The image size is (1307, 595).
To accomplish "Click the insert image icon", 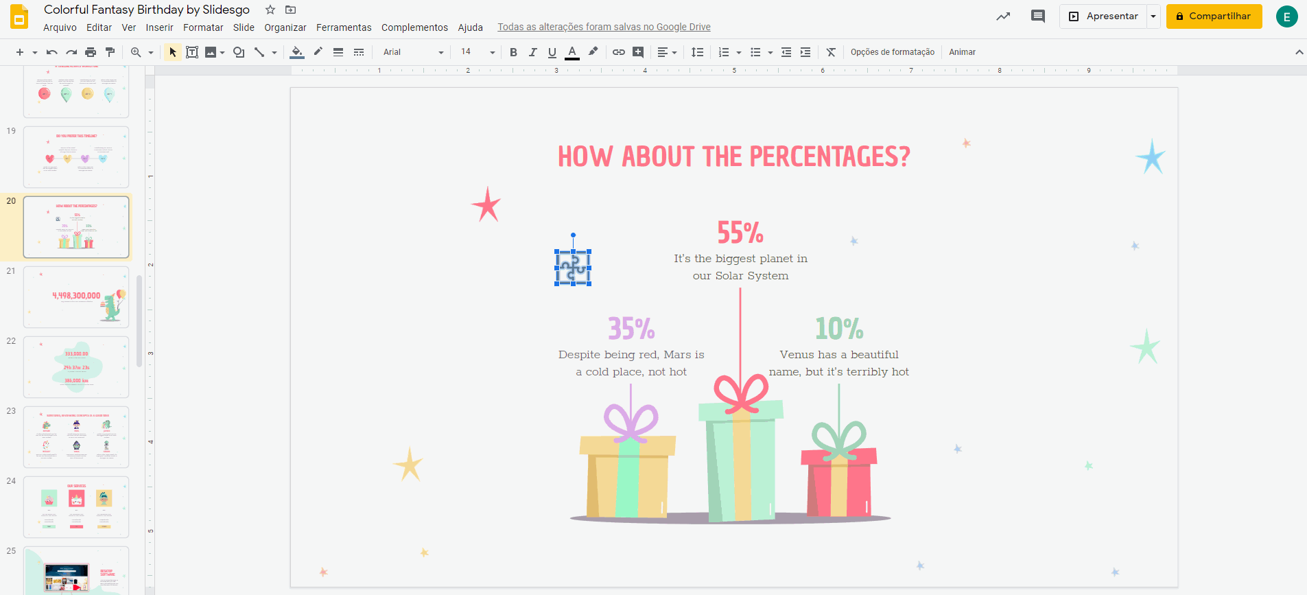I will coord(211,52).
